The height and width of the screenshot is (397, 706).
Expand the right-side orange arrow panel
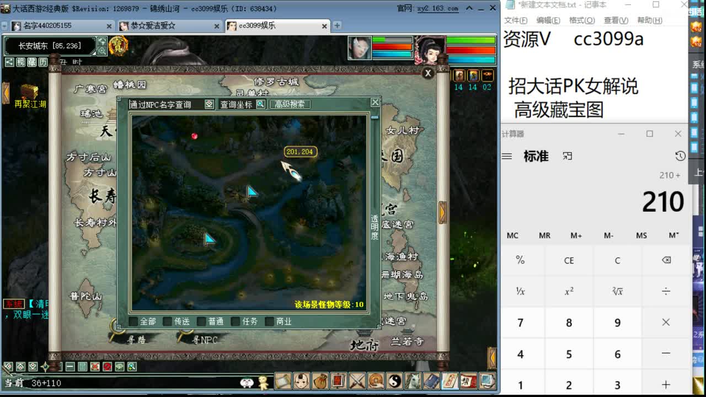(442, 212)
